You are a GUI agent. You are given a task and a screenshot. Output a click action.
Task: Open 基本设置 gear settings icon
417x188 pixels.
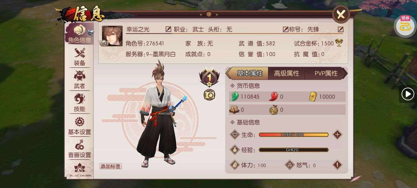click(80, 125)
